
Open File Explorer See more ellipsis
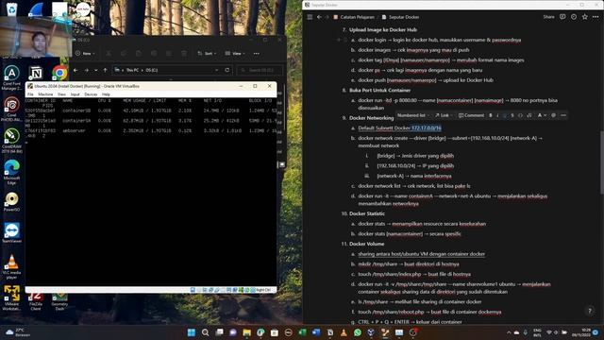coord(257,53)
